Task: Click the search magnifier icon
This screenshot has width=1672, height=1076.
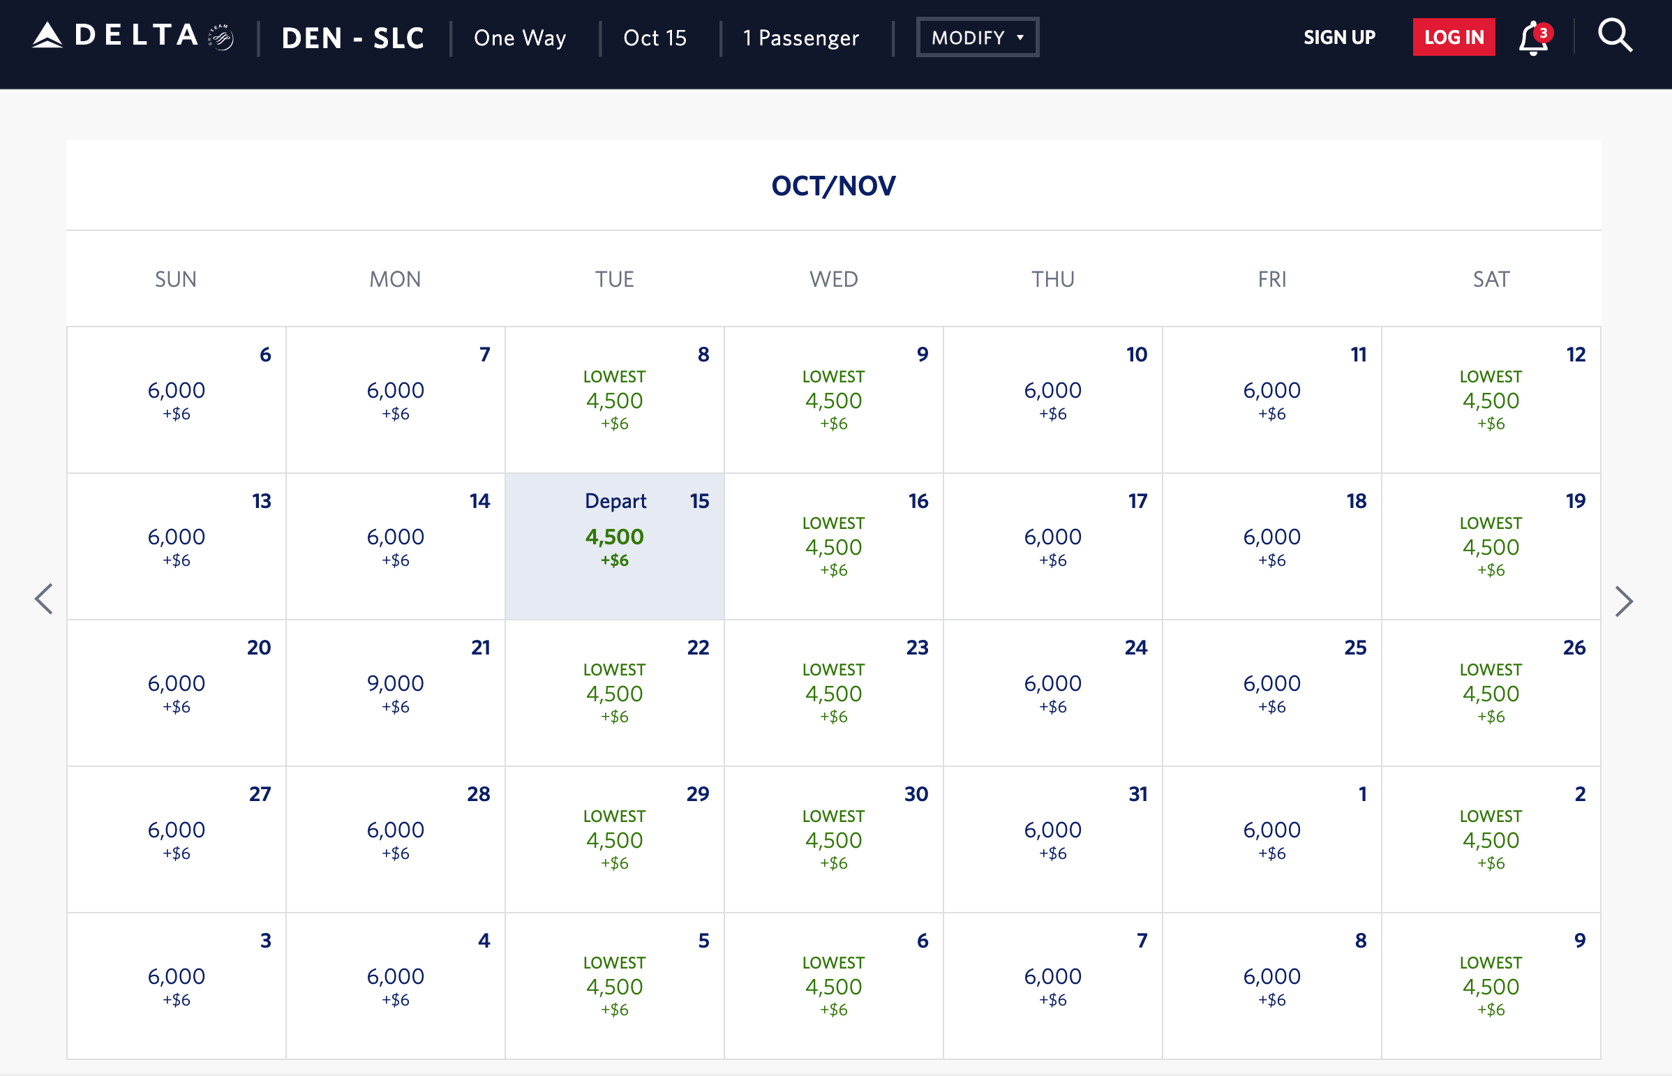Action: coord(1615,36)
